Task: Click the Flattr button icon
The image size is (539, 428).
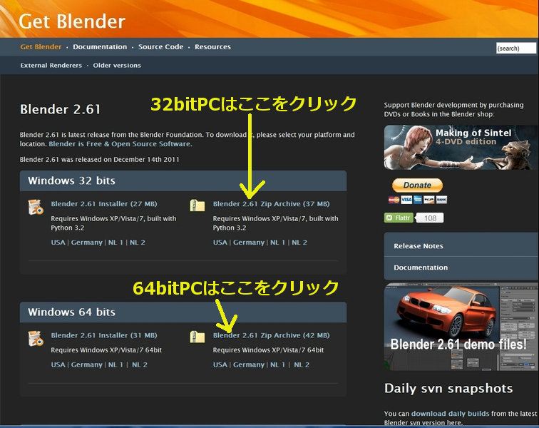Action: (x=399, y=218)
